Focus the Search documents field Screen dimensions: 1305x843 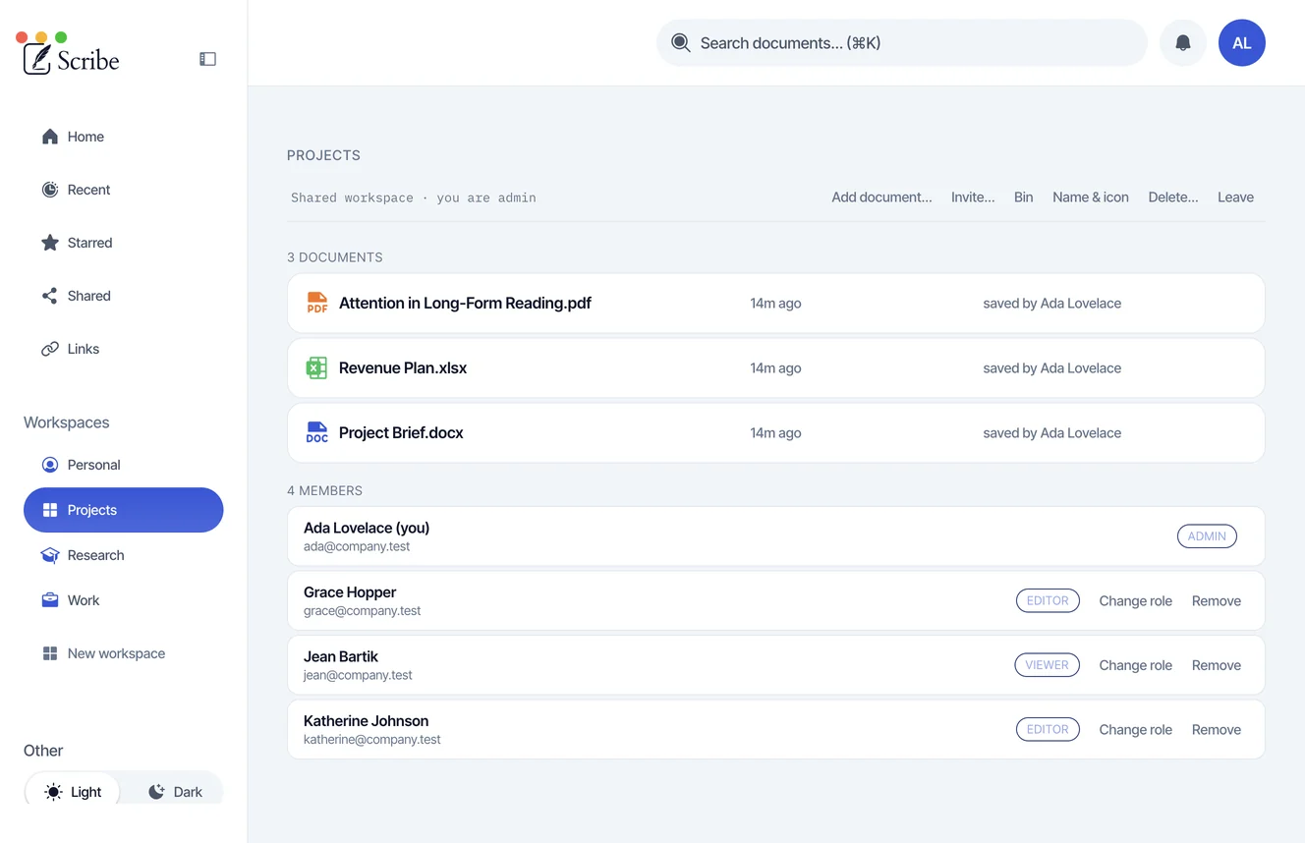click(x=902, y=43)
